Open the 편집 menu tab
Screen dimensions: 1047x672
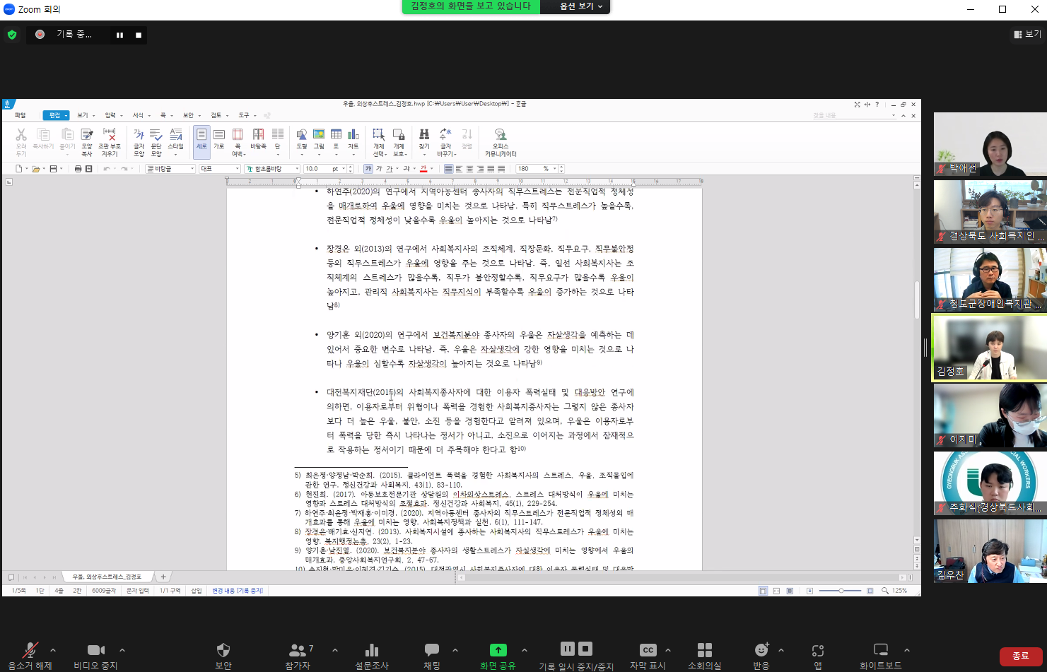click(56, 115)
